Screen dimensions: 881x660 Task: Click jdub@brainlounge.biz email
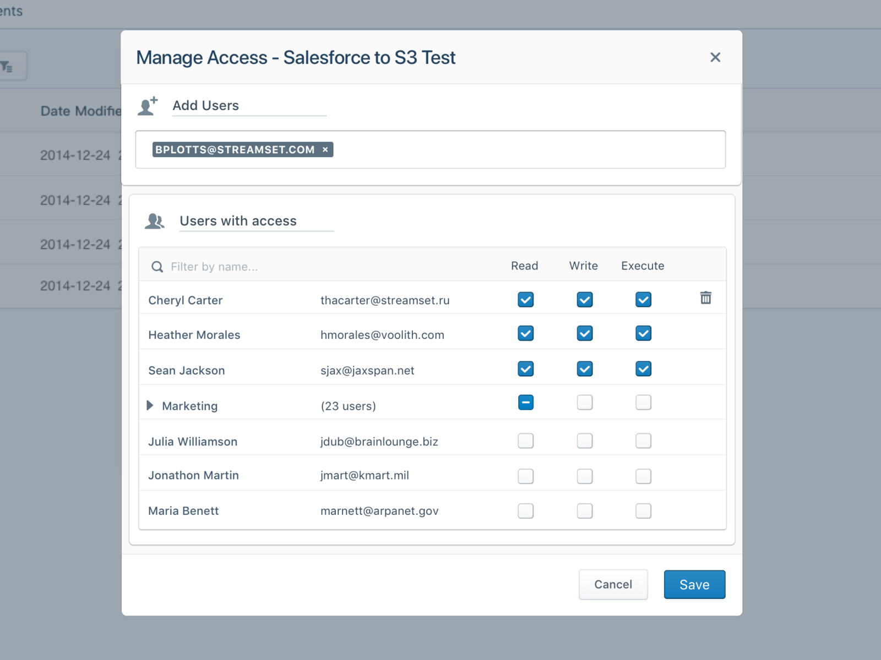(379, 442)
